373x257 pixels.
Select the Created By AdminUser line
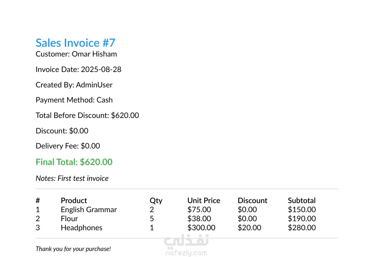[x=74, y=85]
